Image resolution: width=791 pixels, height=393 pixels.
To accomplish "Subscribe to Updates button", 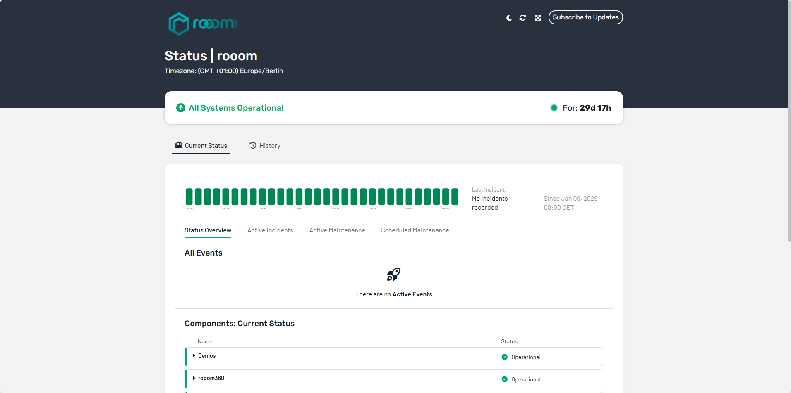I will click(585, 17).
